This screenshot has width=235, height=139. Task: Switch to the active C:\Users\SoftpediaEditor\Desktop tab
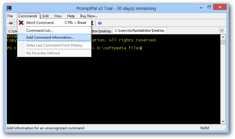click(140, 31)
